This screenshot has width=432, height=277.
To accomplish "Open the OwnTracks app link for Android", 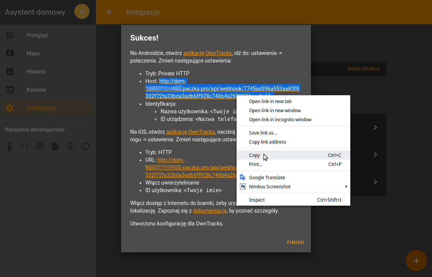I will tap(208, 53).
